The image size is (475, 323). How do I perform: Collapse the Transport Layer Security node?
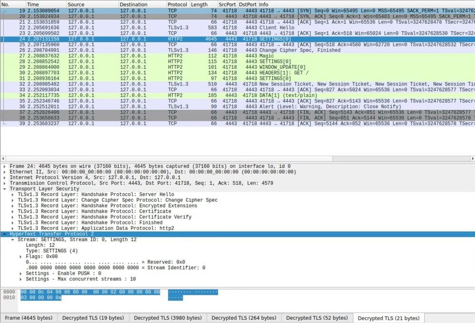pyautogui.click(x=5, y=189)
